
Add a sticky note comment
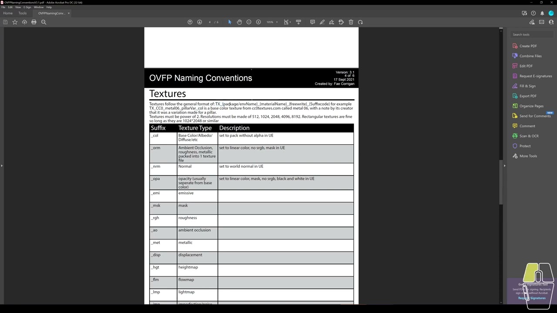click(x=312, y=22)
